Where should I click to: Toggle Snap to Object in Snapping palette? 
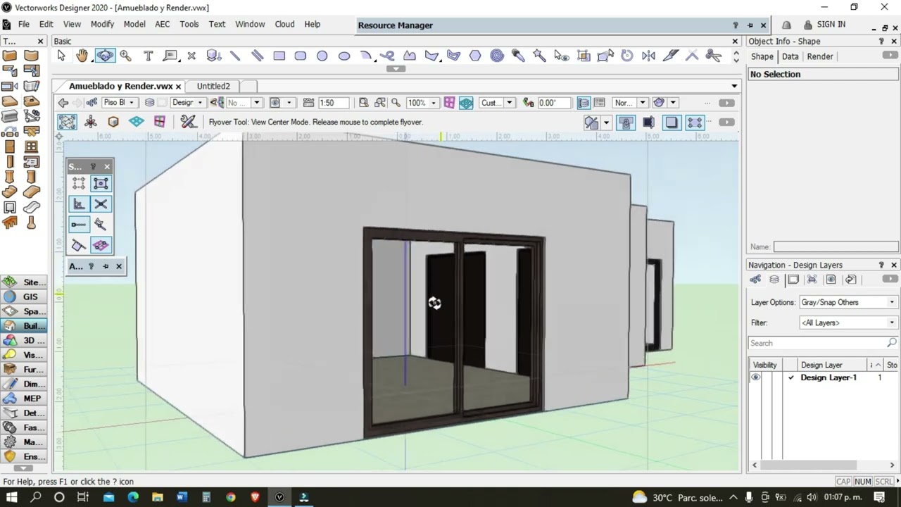click(x=101, y=184)
